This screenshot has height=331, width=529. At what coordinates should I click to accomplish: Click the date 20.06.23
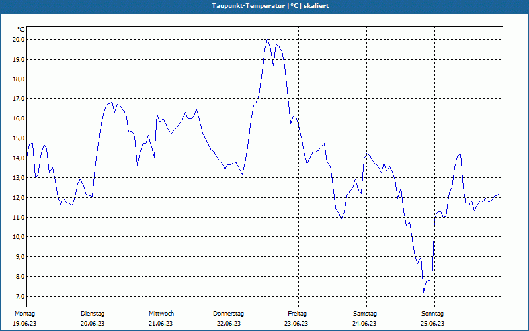[x=93, y=324]
